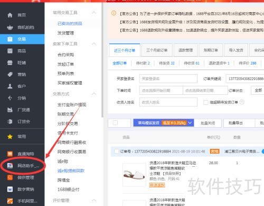Switch to the 导入发货 tab
The height and width of the screenshot is (206, 264).
pyautogui.click(x=236, y=50)
